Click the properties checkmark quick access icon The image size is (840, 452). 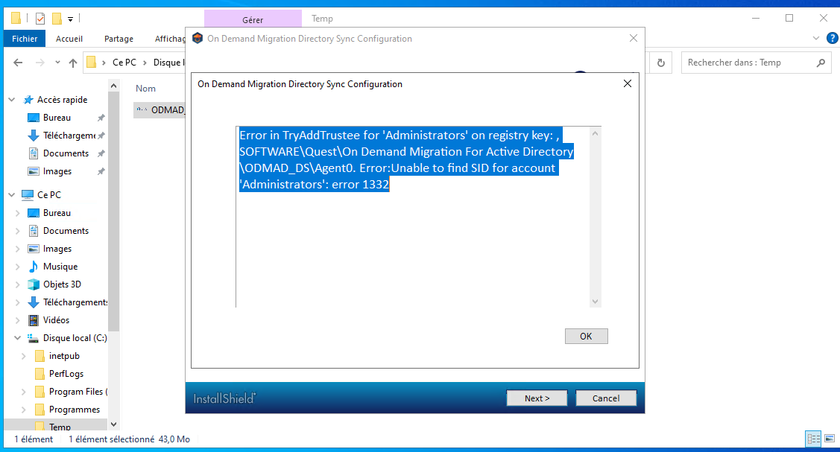click(40, 18)
